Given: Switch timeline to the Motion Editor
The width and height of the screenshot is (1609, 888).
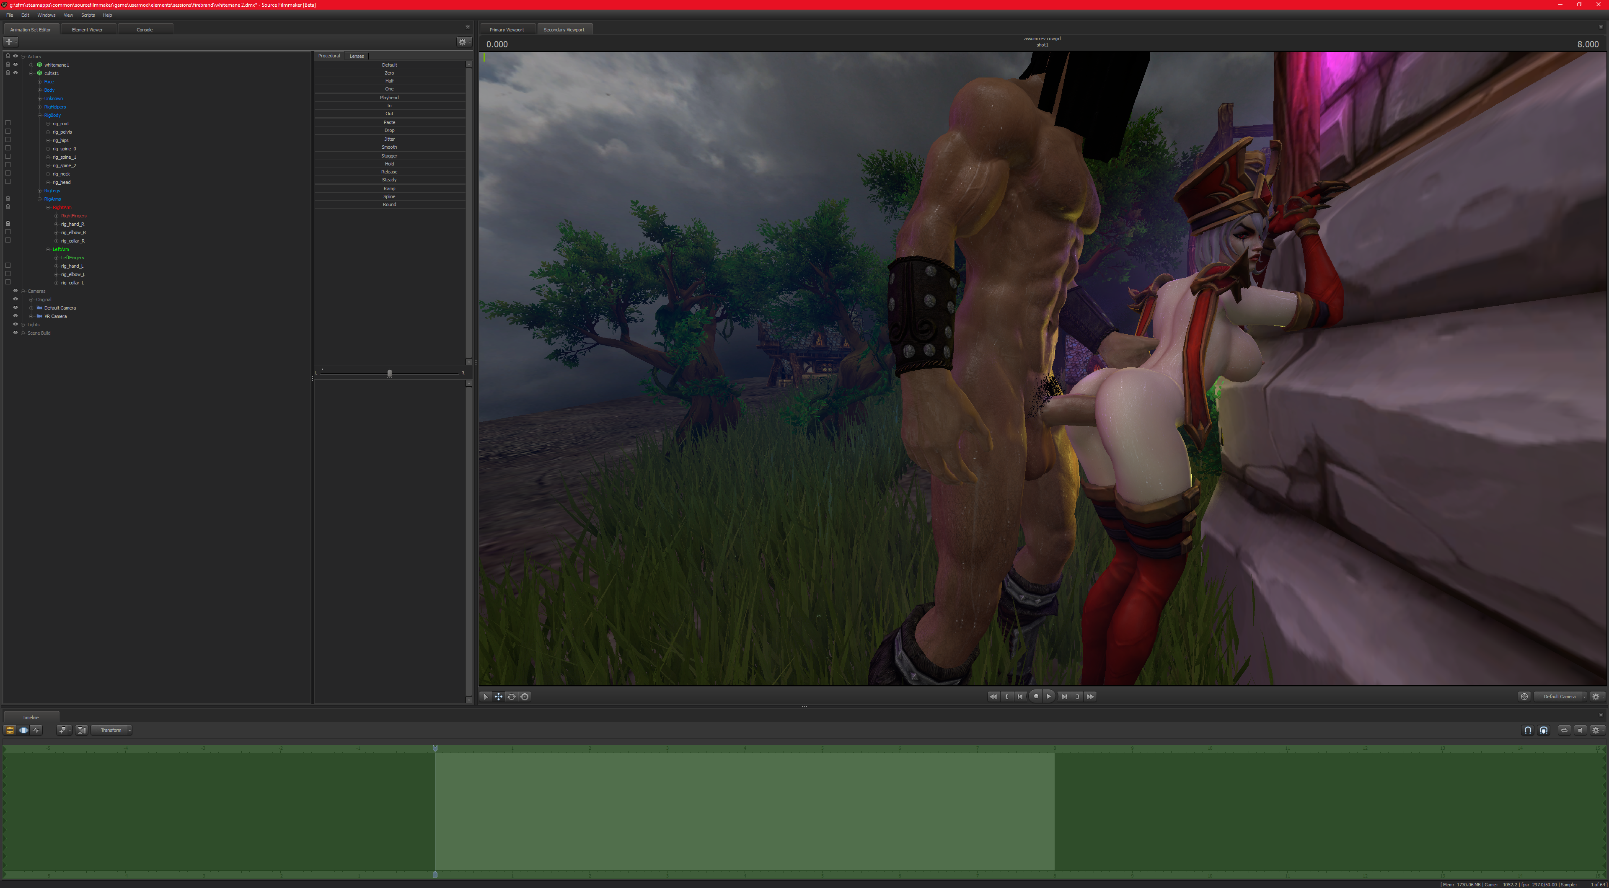Looking at the screenshot, I should click(24, 730).
